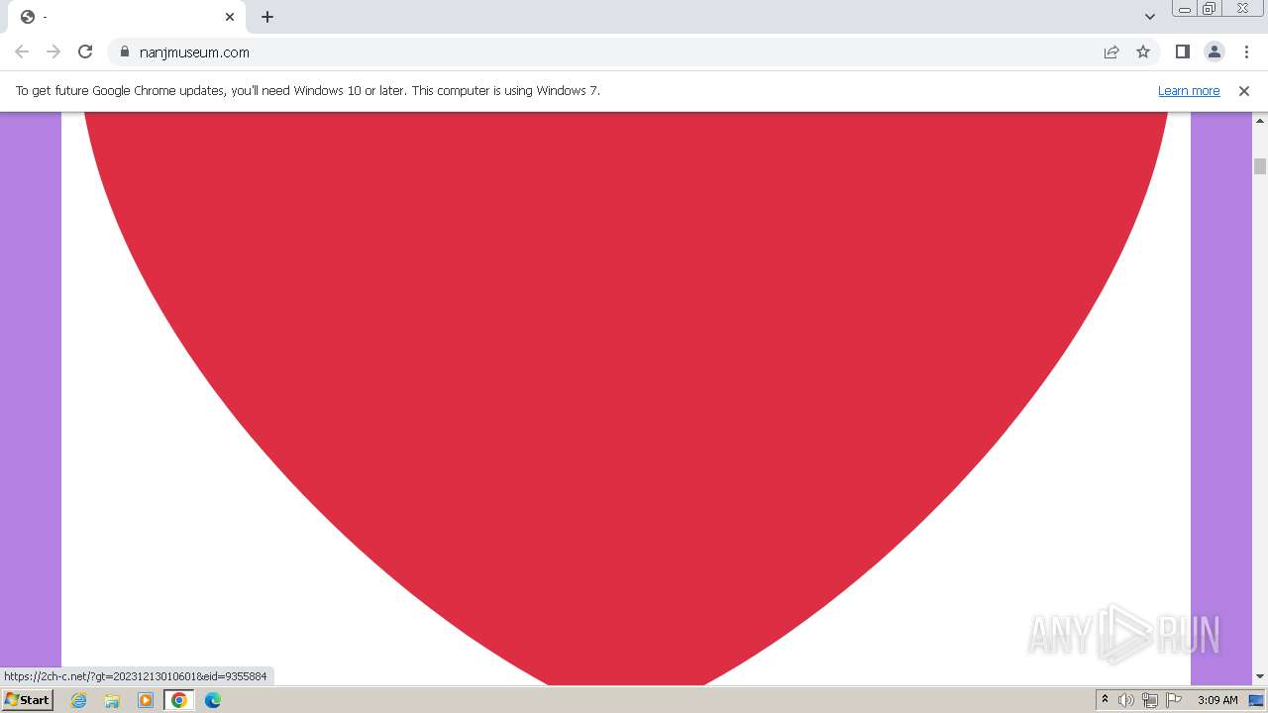This screenshot has width=1268, height=713.
Task: Open File Explorer from taskbar
Action: (112, 700)
